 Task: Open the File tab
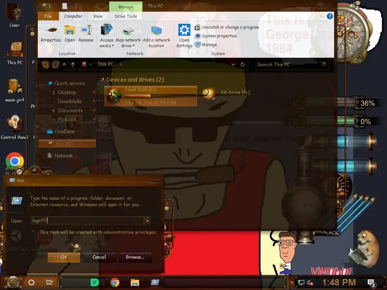click(48, 16)
